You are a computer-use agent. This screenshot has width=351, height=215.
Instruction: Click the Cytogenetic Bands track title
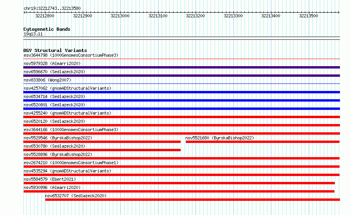click(x=47, y=29)
